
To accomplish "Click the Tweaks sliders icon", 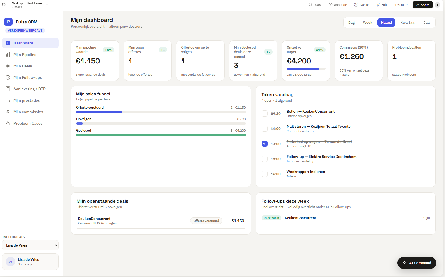I will click(x=356, y=5).
